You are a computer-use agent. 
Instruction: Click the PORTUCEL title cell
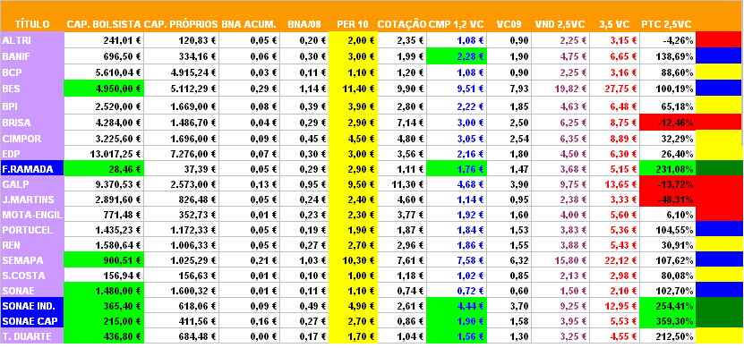tap(32, 230)
